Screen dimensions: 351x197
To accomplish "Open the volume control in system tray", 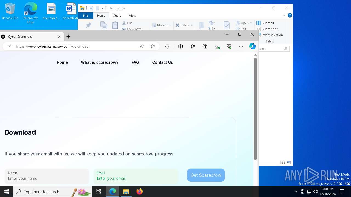I will [x=316, y=192].
